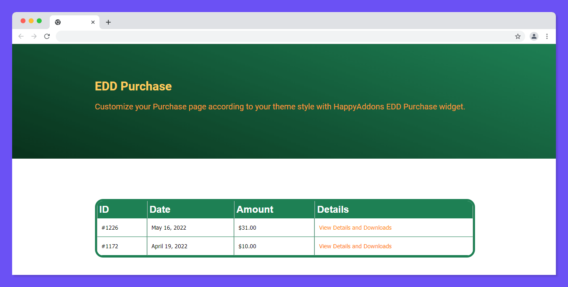The height and width of the screenshot is (287, 568).
Task: Click the date May 16, 2022
Action: point(169,228)
